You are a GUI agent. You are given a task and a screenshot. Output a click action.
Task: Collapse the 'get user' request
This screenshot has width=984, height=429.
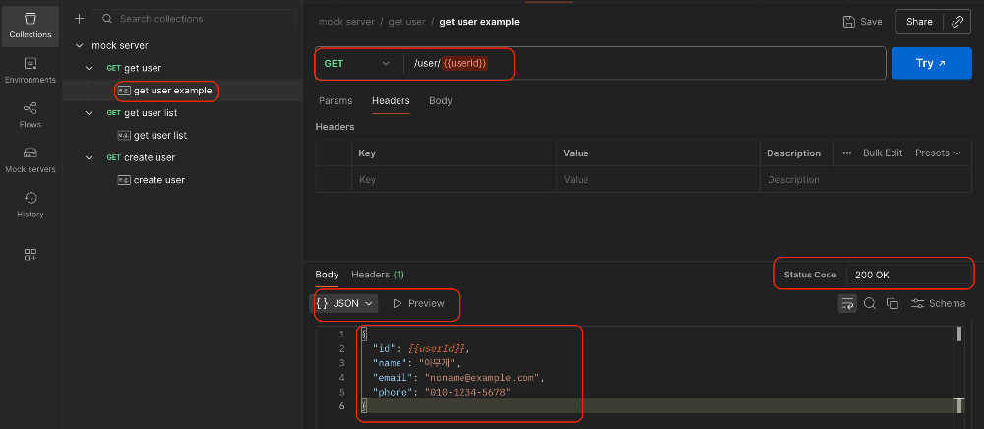pos(90,68)
